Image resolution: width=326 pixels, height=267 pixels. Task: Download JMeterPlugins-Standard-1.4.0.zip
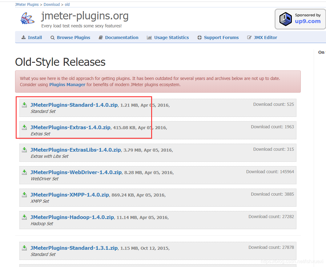pyautogui.click(x=74, y=105)
